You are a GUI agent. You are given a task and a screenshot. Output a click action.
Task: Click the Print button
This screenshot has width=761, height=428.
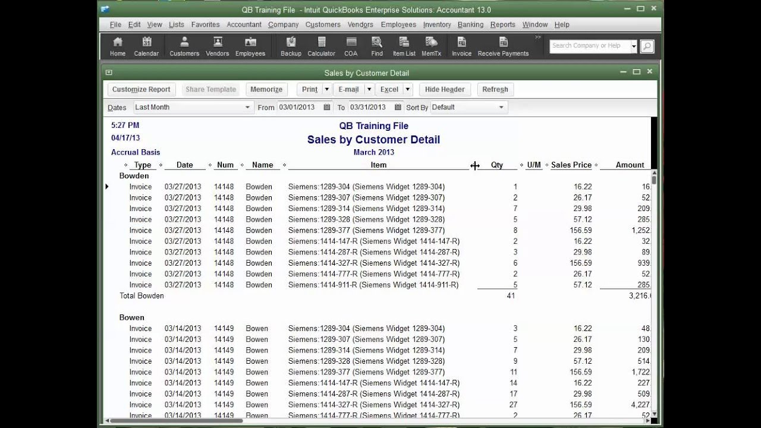point(309,89)
